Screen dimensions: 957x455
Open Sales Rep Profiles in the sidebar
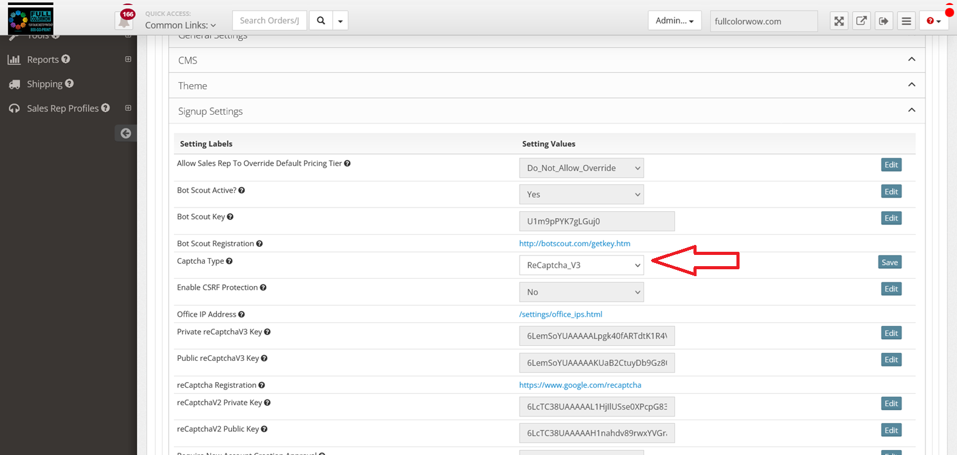coord(62,108)
